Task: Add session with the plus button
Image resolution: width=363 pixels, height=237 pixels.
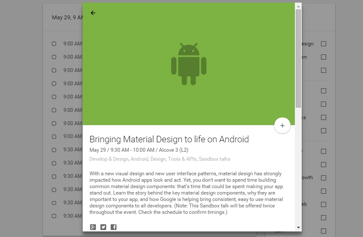Action: pyautogui.click(x=282, y=126)
